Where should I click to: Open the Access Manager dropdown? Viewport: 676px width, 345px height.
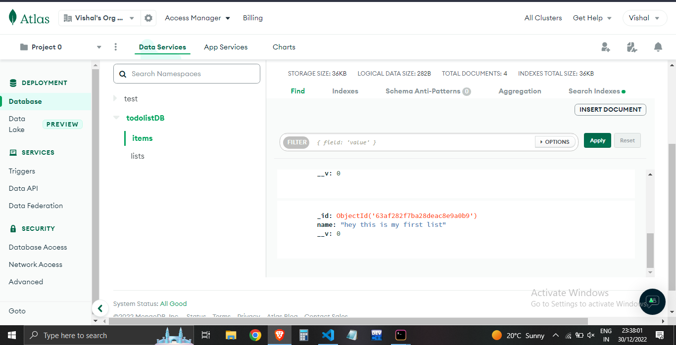(x=197, y=18)
